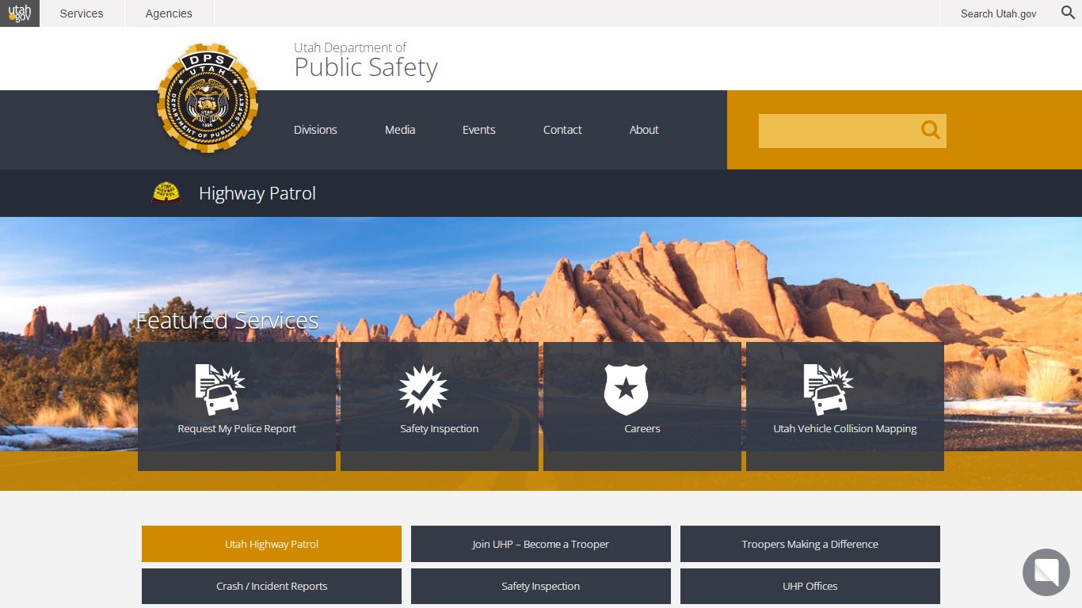Image resolution: width=1082 pixels, height=608 pixels.
Task: Open the Agencies menu in top bar
Action: 169,13
